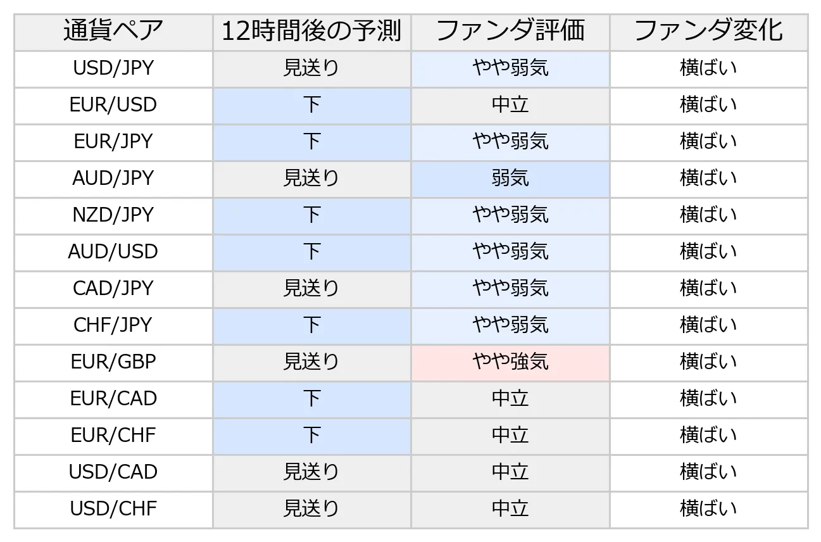
Task: Select the EUR/USD currency pair cell
Action: click(x=113, y=105)
